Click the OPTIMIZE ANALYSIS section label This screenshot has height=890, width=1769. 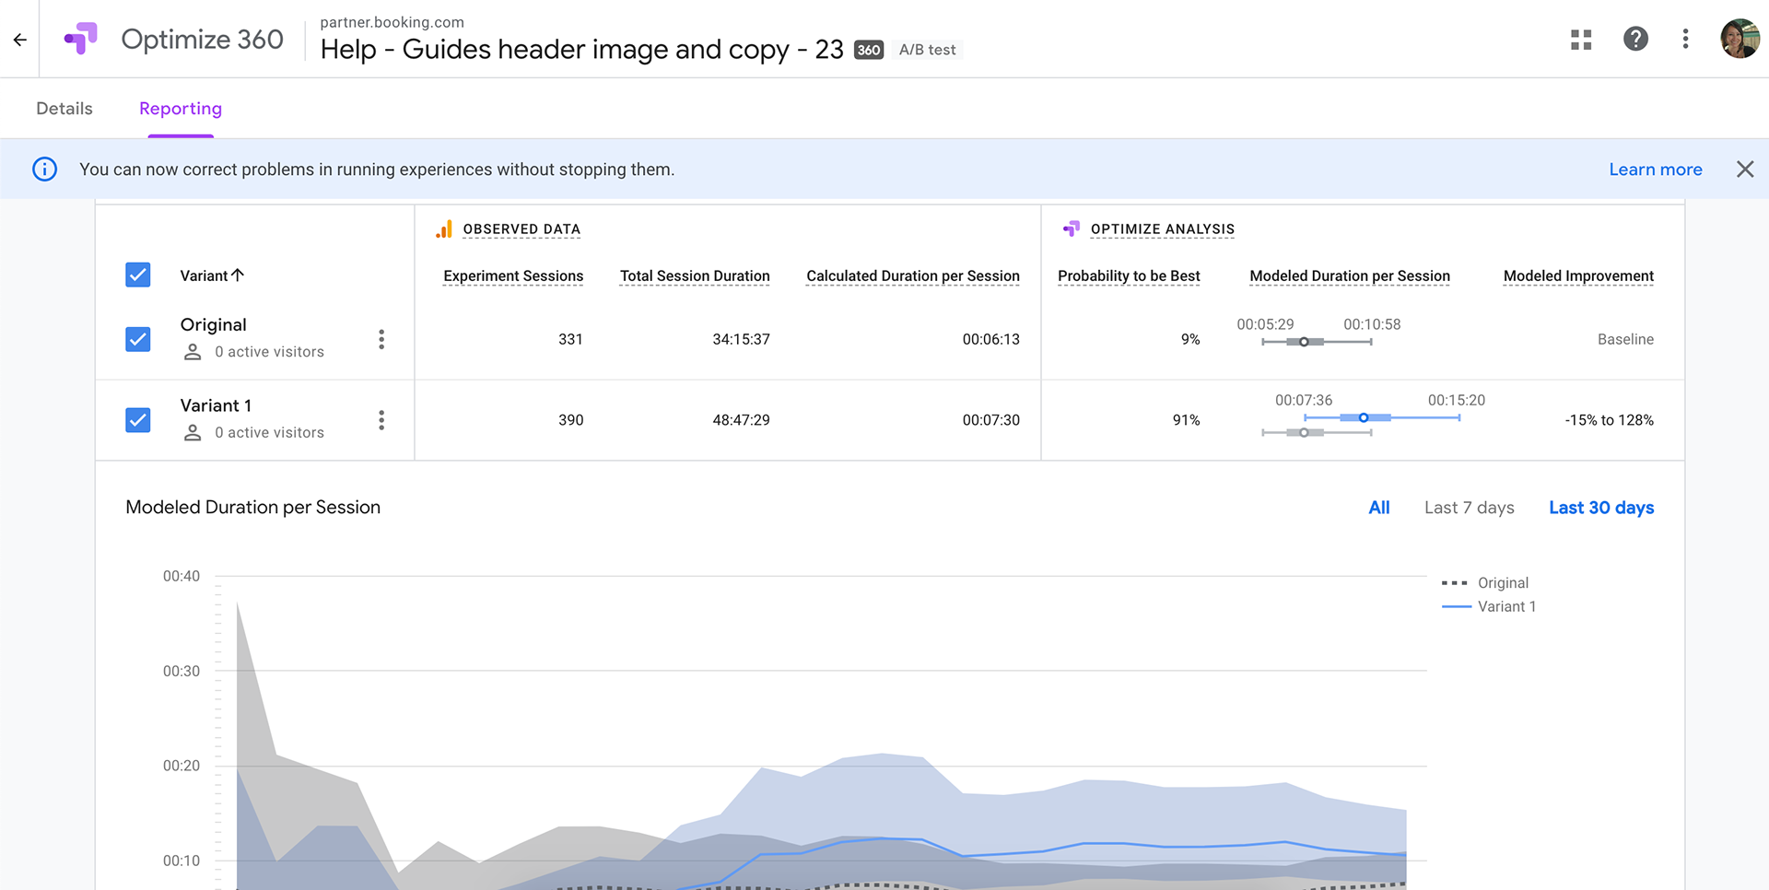(x=1163, y=229)
